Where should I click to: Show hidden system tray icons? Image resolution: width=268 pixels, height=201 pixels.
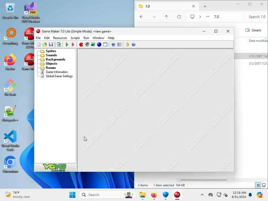pyautogui.click(x=202, y=195)
